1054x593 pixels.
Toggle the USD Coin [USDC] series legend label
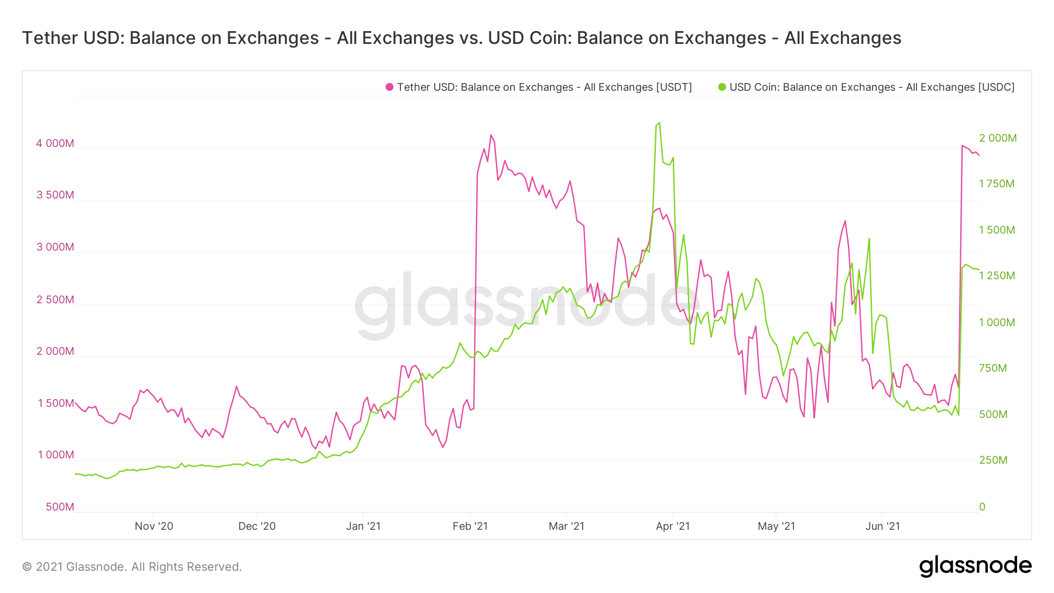(872, 87)
